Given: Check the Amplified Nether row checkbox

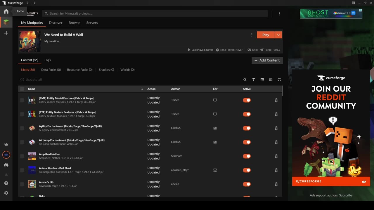Looking at the screenshot, I should [22, 156].
